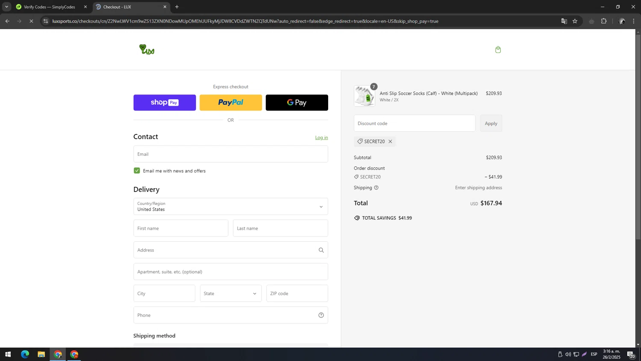Open the shopping bag cart icon

click(498, 50)
